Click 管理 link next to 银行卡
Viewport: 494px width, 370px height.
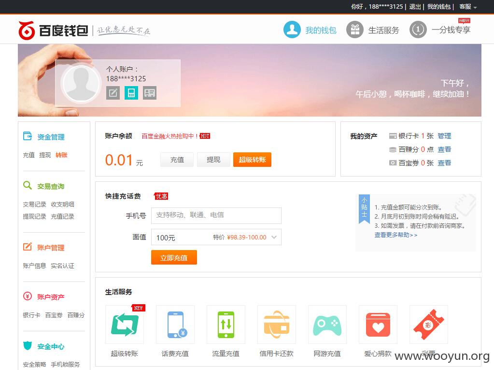tap(444, 136)
